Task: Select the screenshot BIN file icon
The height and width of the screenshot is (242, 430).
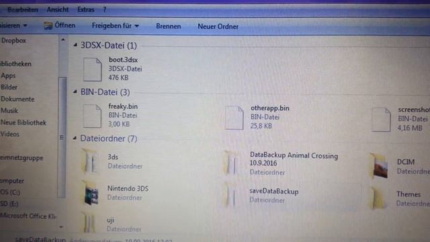Action: (x=381, y=120)
